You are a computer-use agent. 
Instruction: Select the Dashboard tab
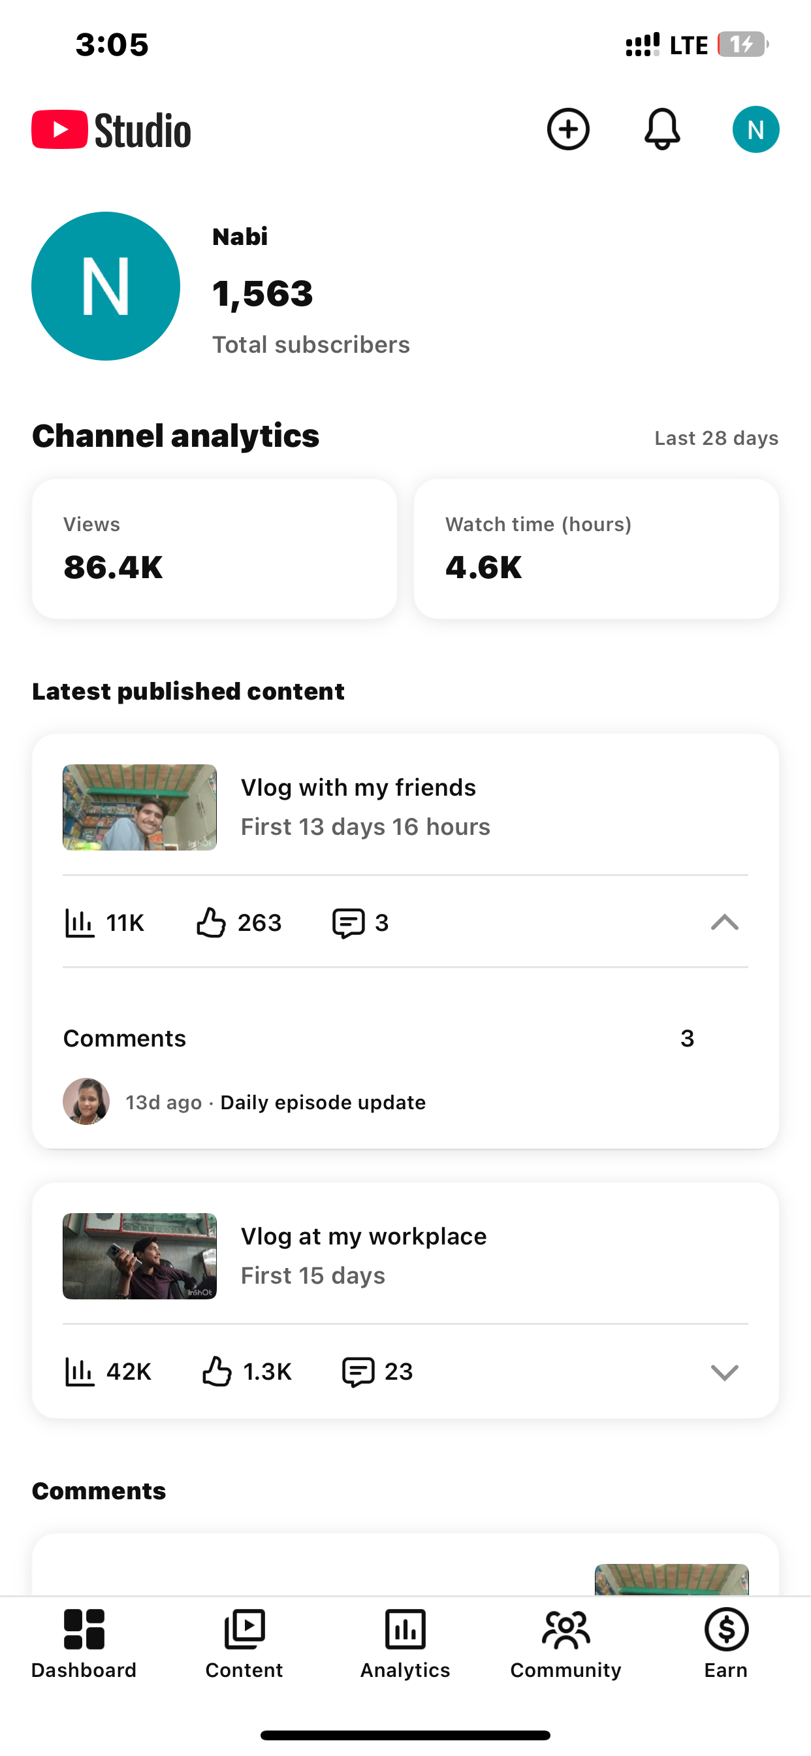click(84, 1643)
